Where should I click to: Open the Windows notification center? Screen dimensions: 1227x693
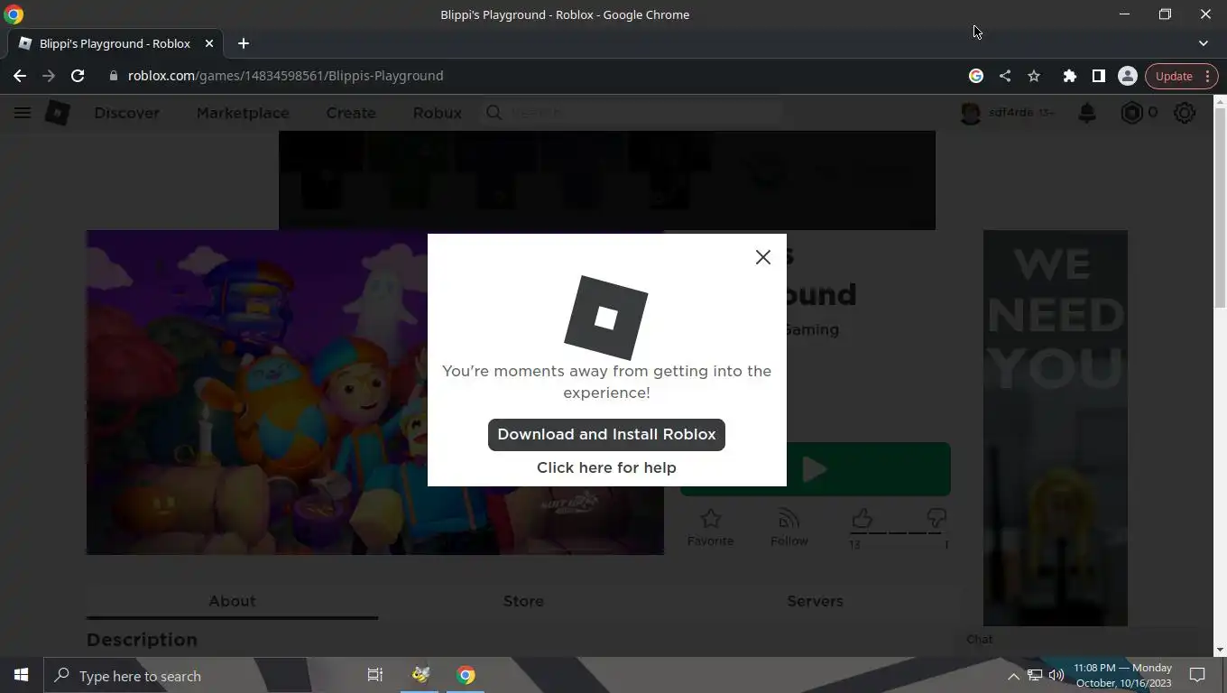point(1197,675)
